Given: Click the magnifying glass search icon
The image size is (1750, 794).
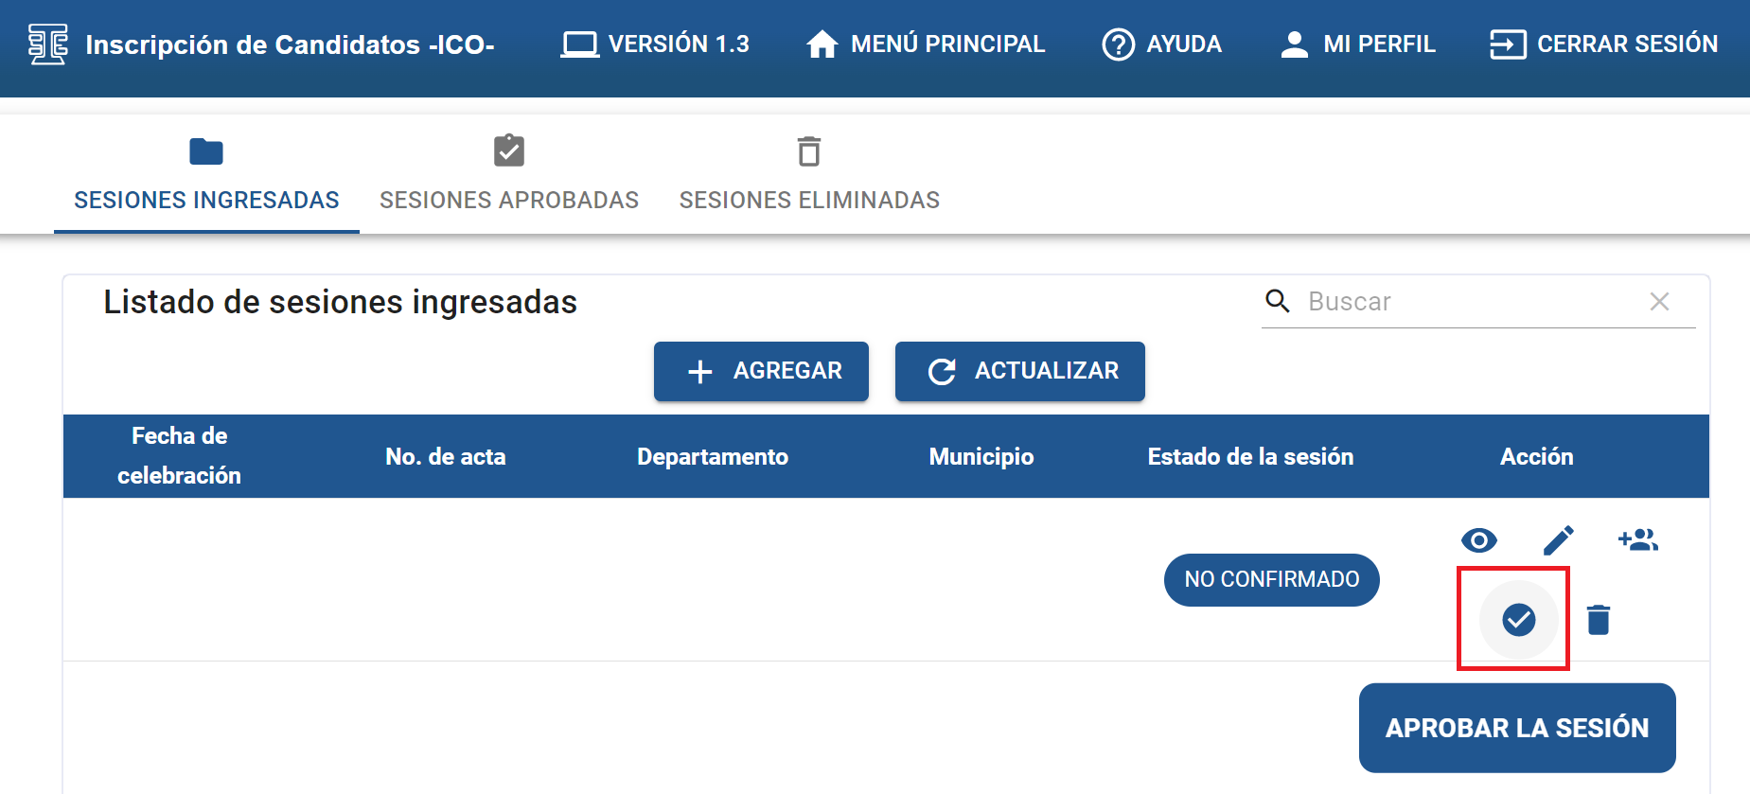Looking at the screenshot, I should 1278,302.
